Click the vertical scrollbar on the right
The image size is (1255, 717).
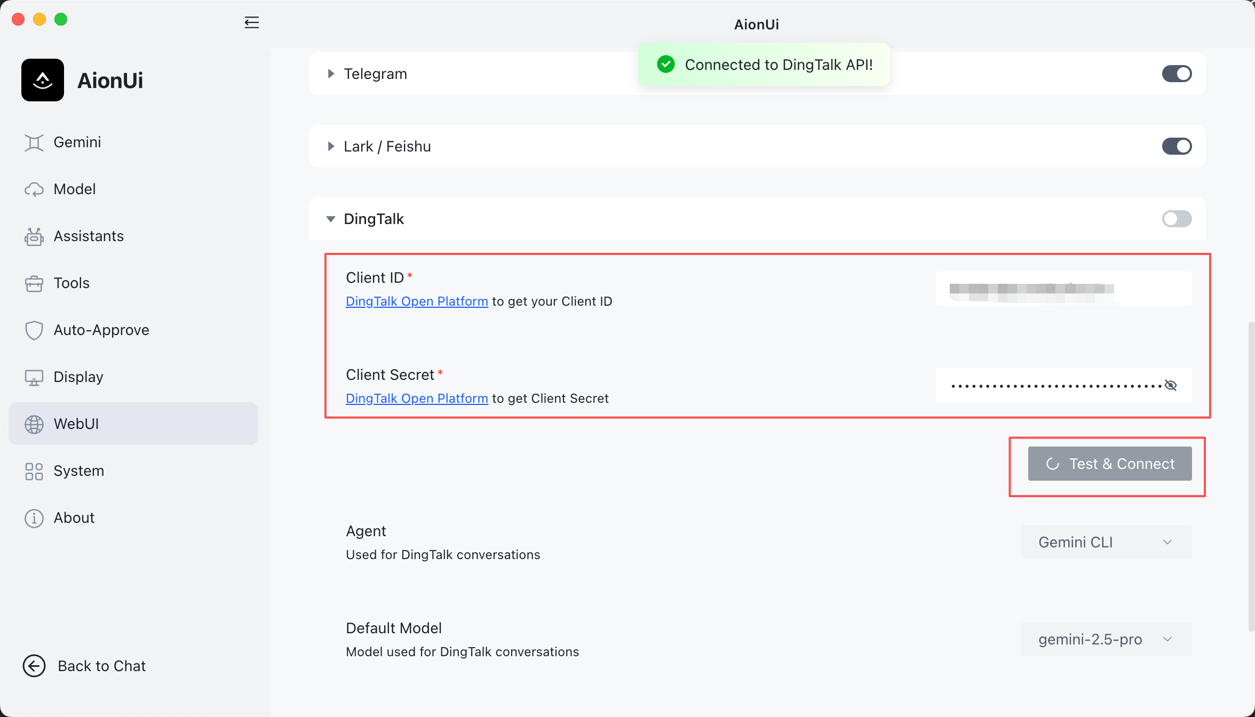pyautogui.click(x=1251, y=476)
